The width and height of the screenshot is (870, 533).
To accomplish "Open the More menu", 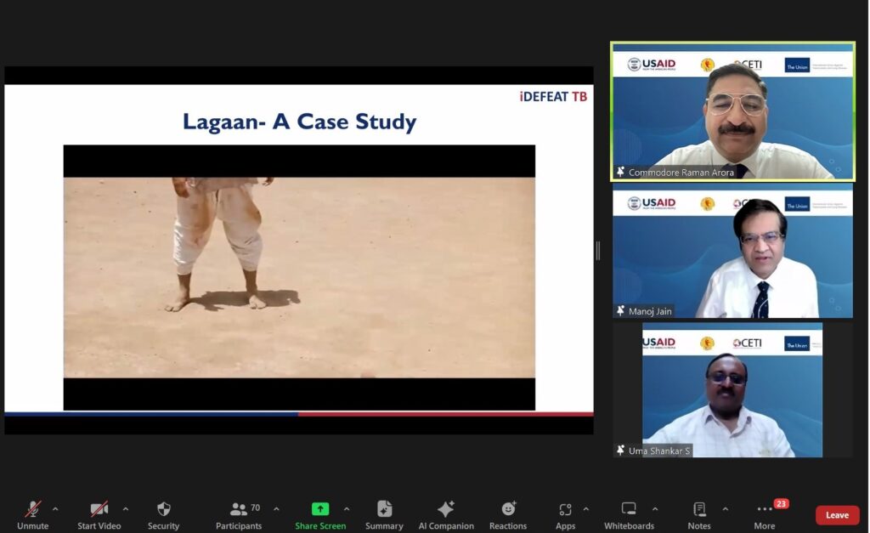I will pyautogui.click(x=765, y=513).
